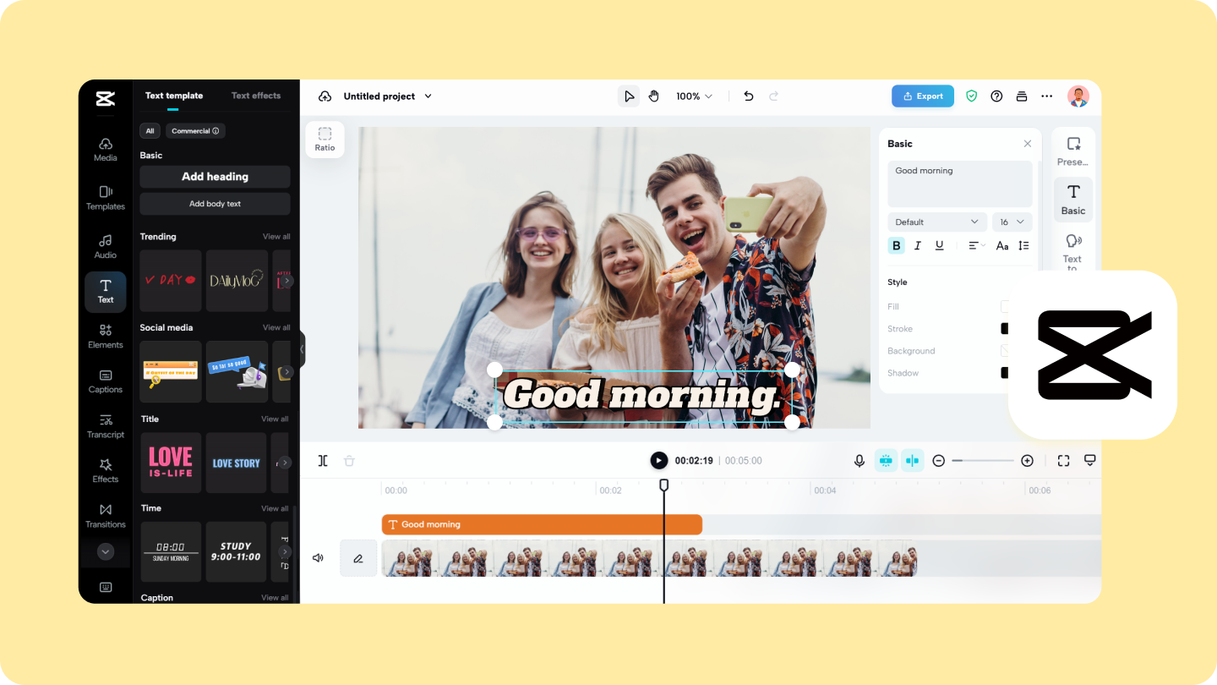Switch to the Text template tab
The image size is (1217, 685).
174,96
